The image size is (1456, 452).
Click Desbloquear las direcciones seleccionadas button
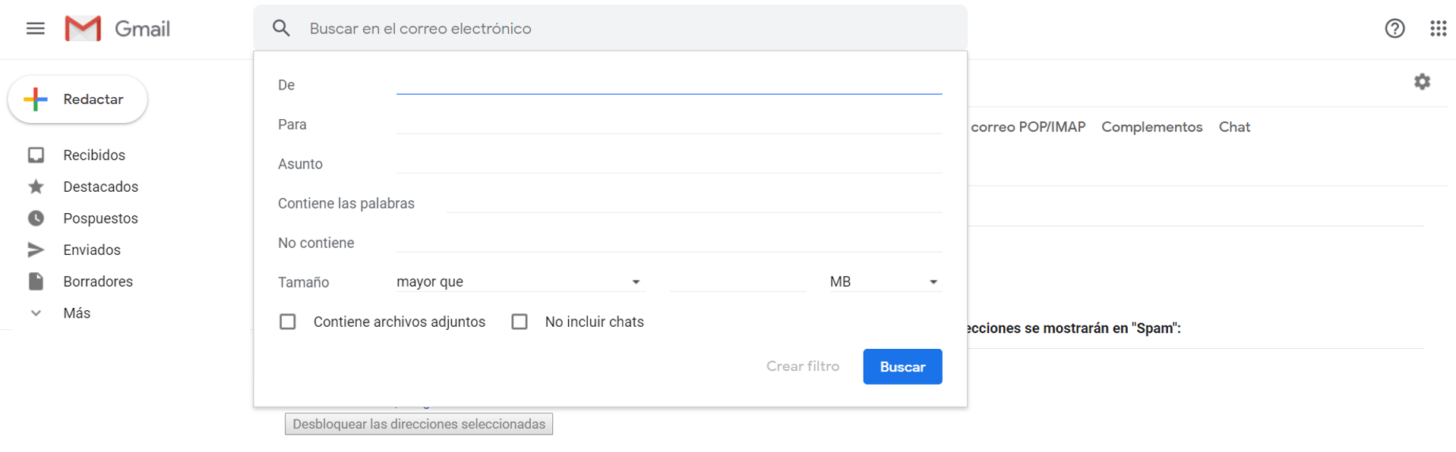click(x=418, y=424)
